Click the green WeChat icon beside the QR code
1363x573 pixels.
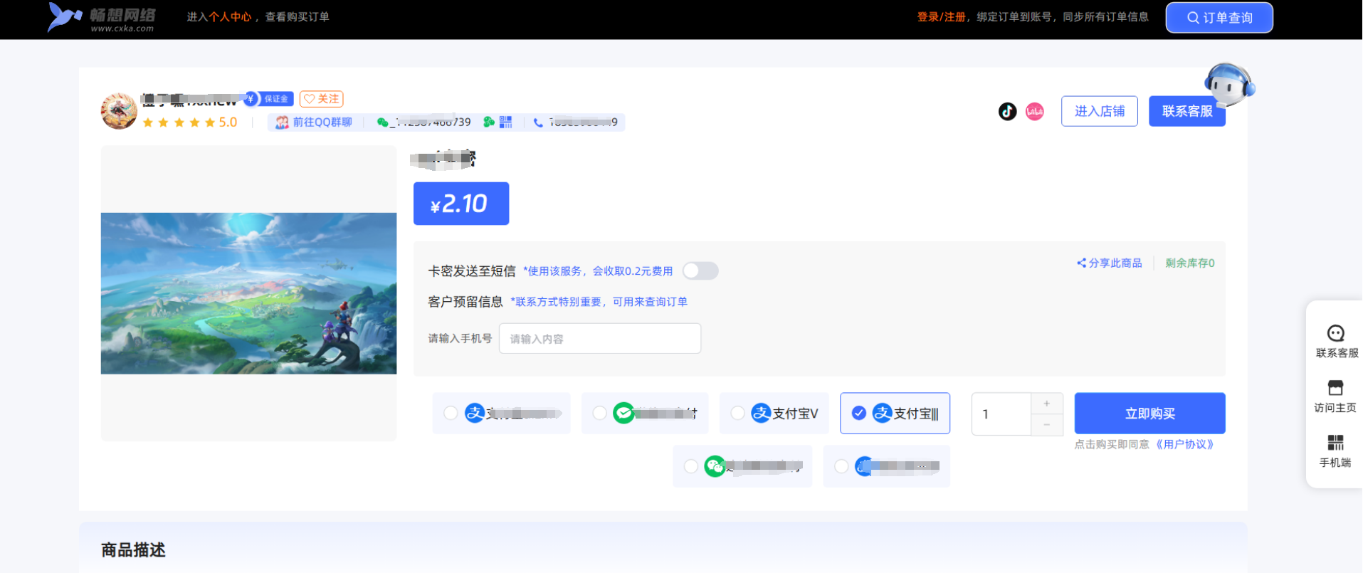(x=489, y=122)
